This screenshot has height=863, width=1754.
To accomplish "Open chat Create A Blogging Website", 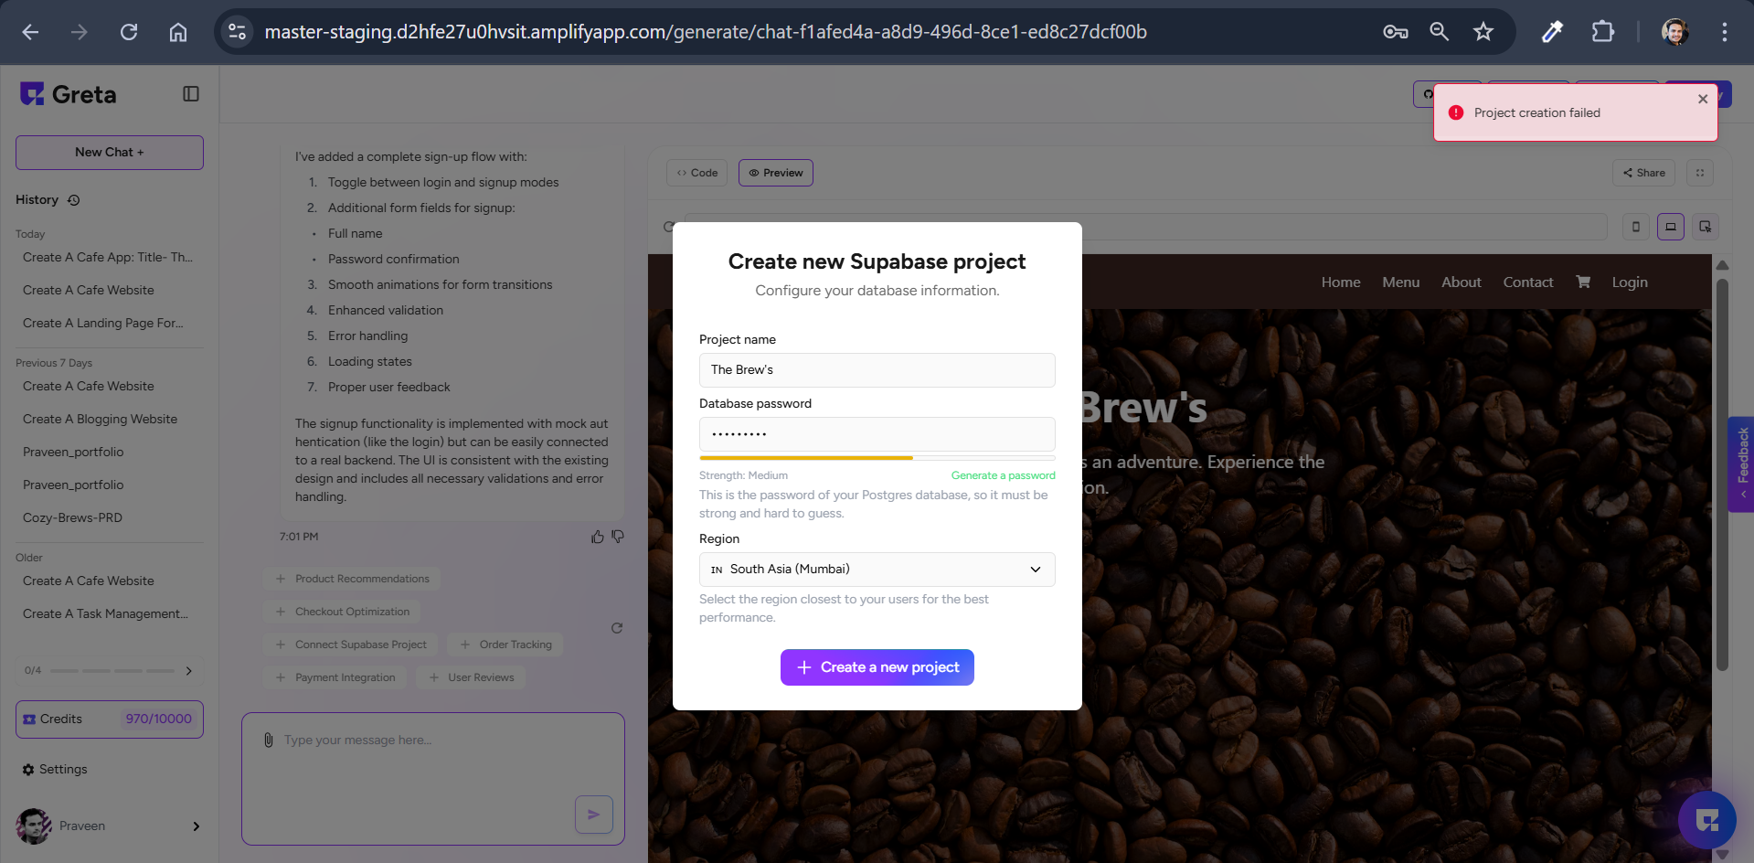I will [x=101, y=420].
